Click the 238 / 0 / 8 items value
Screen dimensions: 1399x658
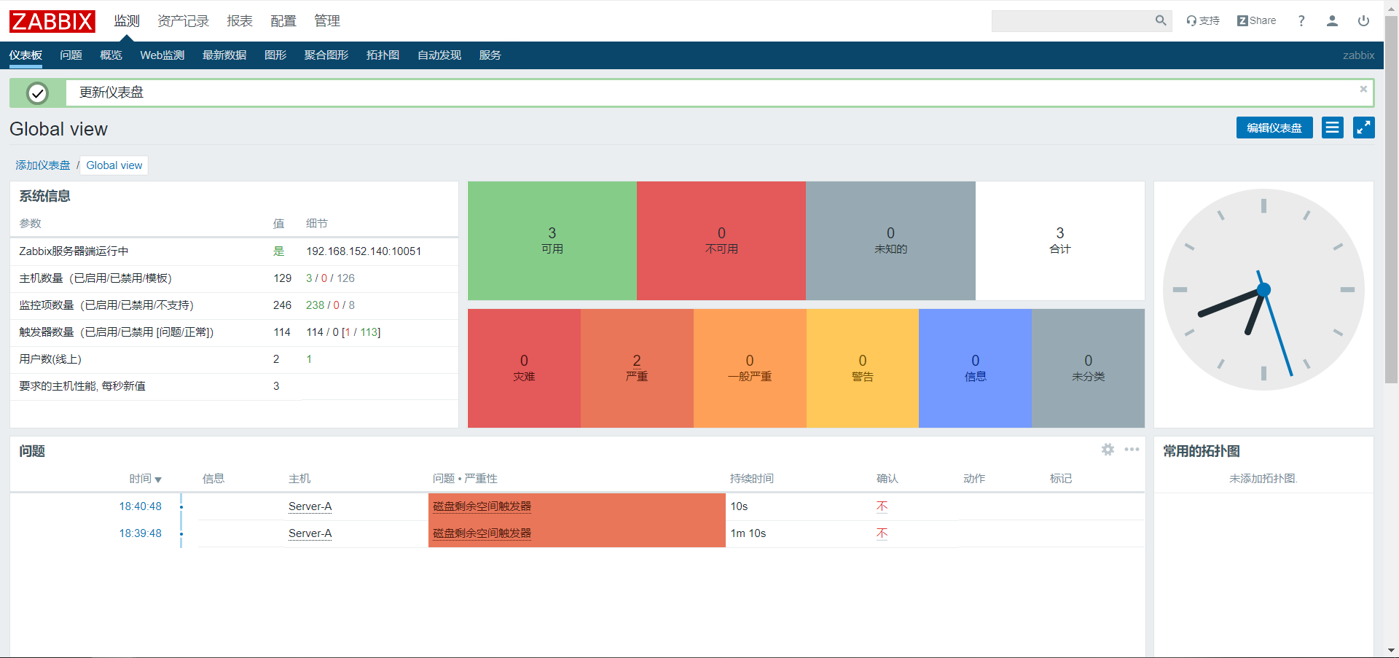coord(330,305)
